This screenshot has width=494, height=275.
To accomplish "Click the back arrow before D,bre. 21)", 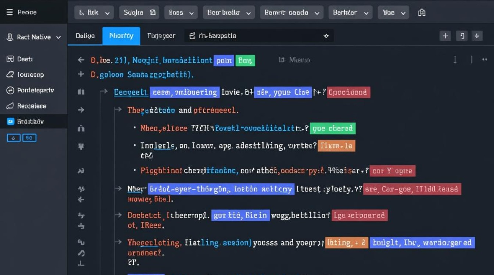I will [81, 60].
